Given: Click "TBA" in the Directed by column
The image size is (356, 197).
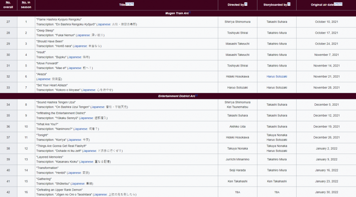Looking at the screenshot, I should (x=237, y=192).
